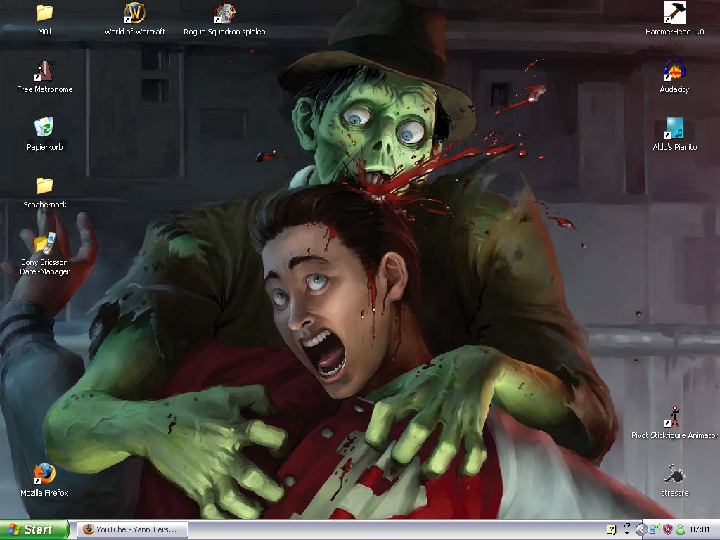Launch Mozilla Firefox from the desktop
This screenshot has height=540, width=720.
(x=44, y=475)
